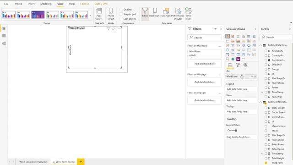Select the ArcGIS Maps visualization
Viewport: 293px width, 165px height.
pos(233,59)
